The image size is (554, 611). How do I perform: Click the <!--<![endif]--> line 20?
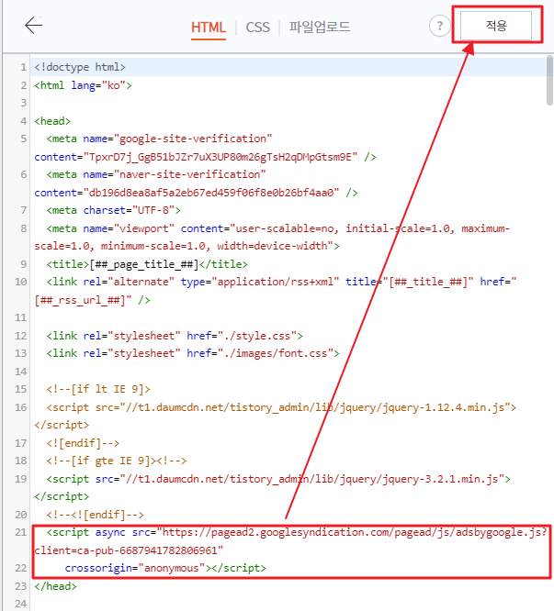[96, 515]
